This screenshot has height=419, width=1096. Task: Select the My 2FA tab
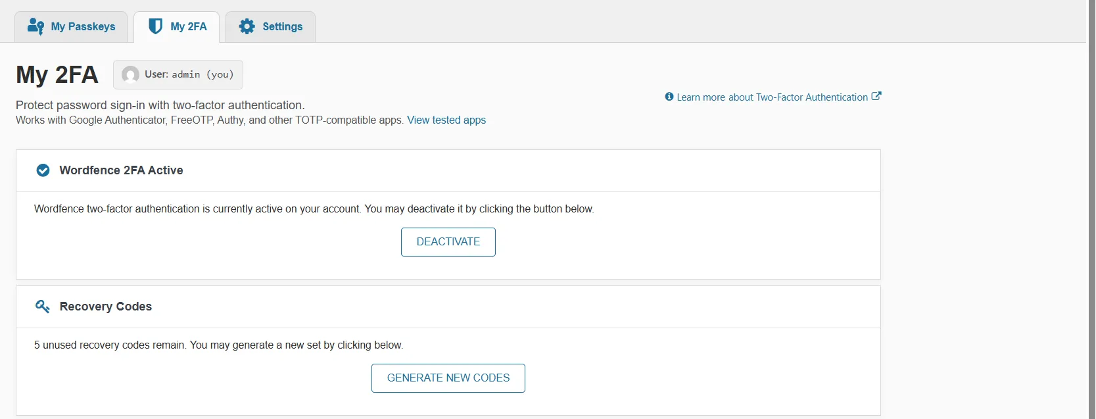[176, 26]
